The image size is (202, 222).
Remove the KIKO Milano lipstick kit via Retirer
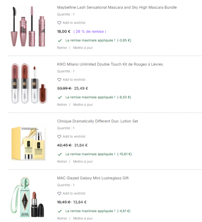[x=62, y=105]
